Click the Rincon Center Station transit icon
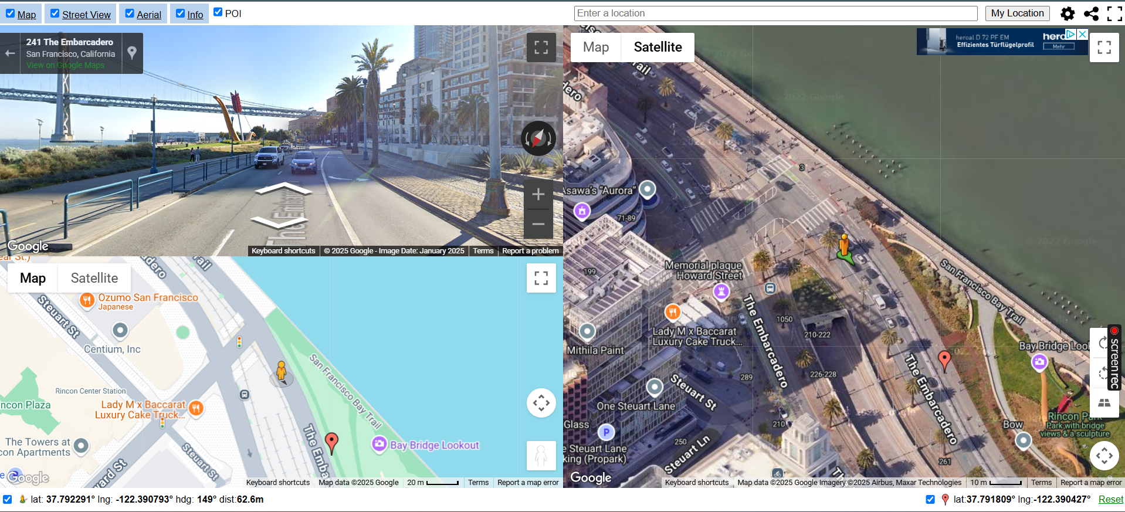Screen dimensions: 1125x512 pyautogui.click(x=245, y=395)
